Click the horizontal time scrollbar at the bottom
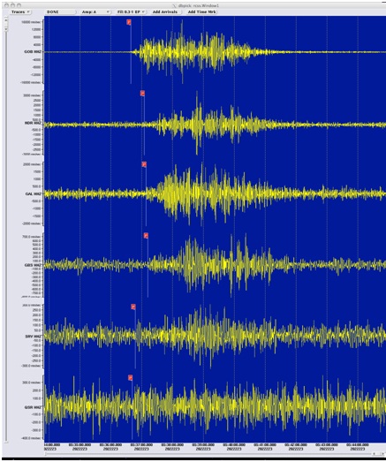Image resolution: width=386 pixels, height=462 pixels. 208,454
